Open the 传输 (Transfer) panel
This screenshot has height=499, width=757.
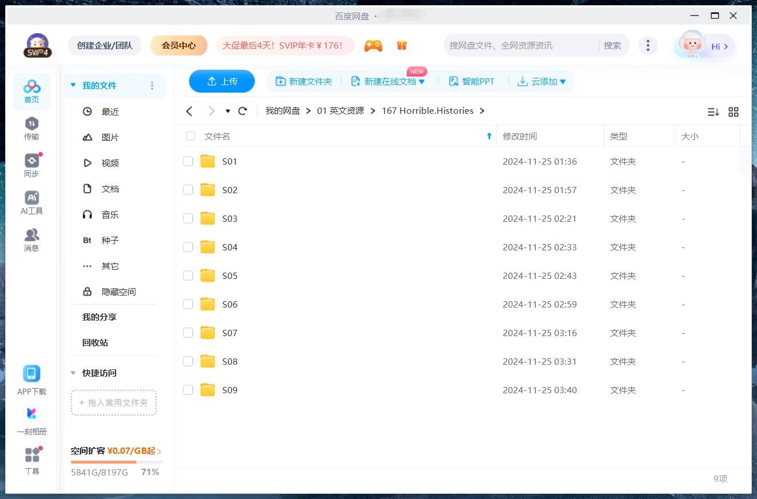click(31, 129)
